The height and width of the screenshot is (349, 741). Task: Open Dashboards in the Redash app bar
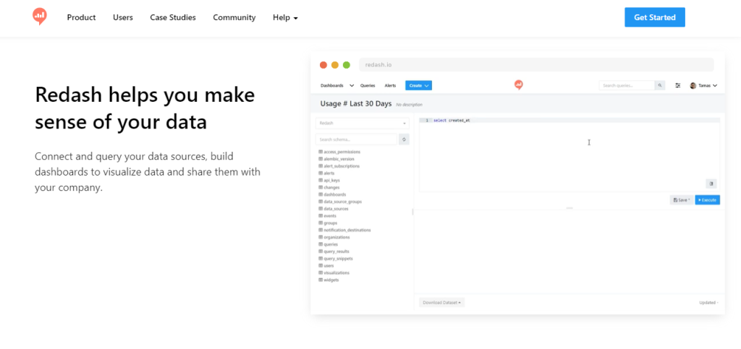pos(331,86)
